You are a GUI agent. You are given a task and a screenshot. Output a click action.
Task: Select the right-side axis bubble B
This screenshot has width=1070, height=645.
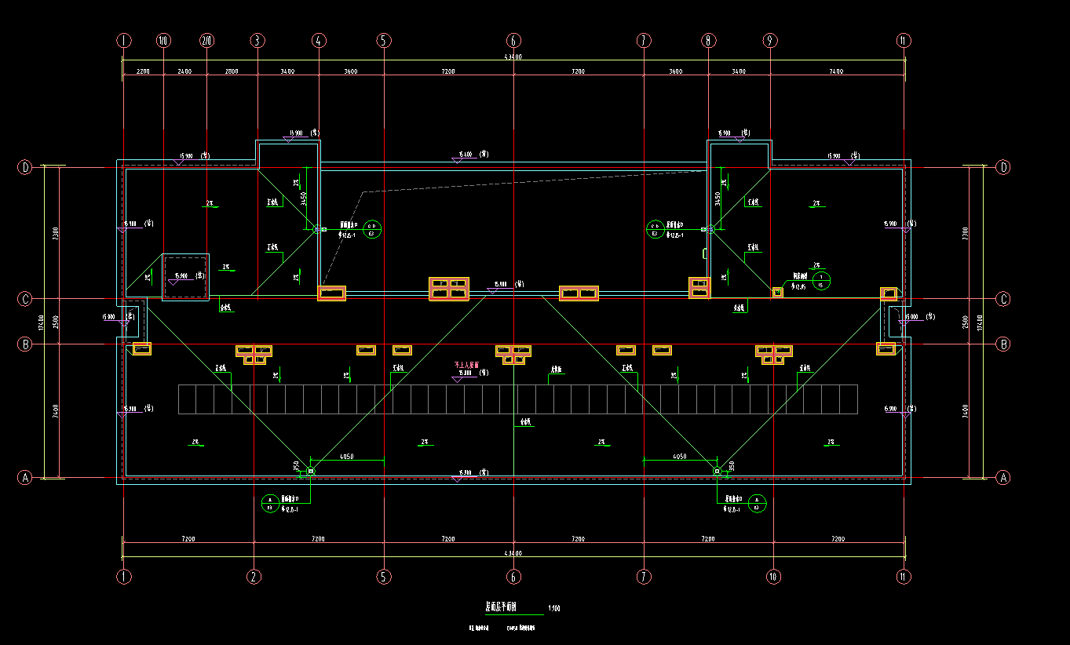1002,344
